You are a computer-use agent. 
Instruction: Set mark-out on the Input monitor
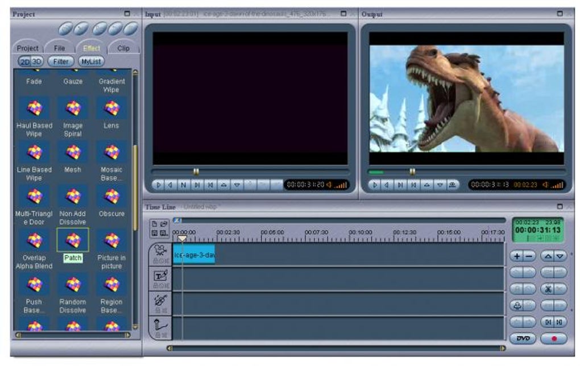tap(237, 185)
